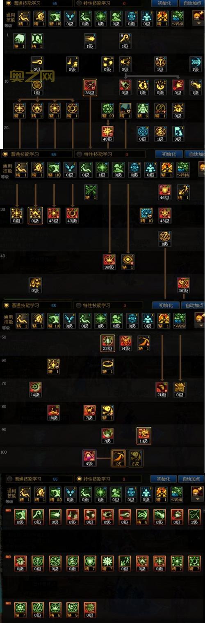This screenshot has width=205, height=623.
Task: Click the red shield skill labeled 46级
Action: point(164,192)
